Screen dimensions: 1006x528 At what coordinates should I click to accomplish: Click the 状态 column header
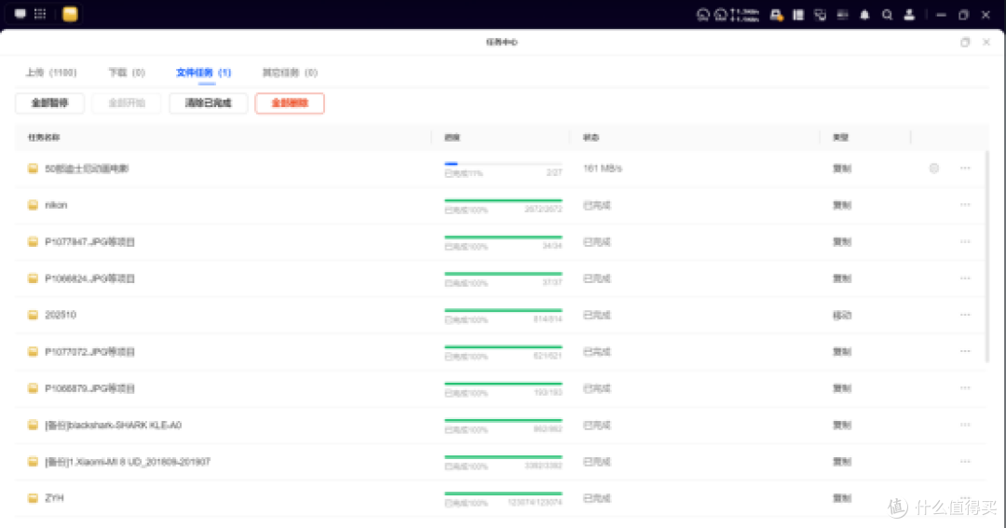pos(591,137)
